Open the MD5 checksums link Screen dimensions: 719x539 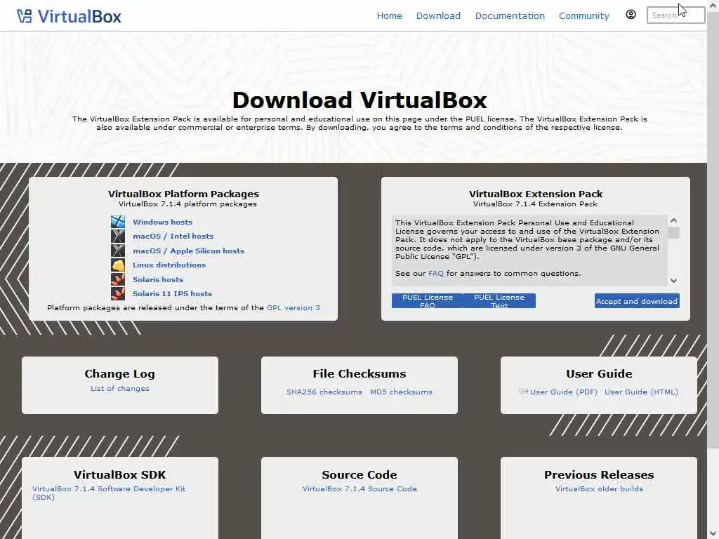401,392
